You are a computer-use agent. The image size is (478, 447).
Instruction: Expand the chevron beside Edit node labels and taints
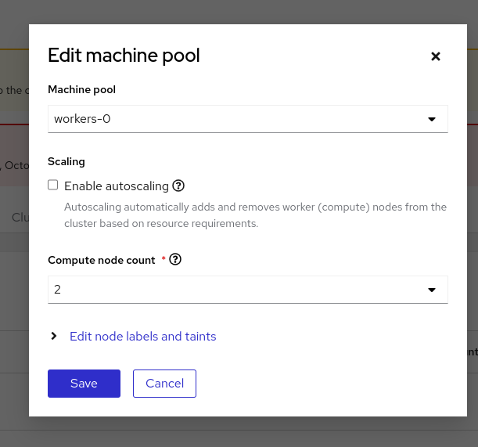pyautogui.click(x=54, y=336)
